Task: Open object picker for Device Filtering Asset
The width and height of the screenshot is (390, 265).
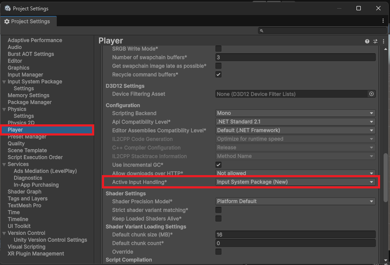Action: coord(372,94)
